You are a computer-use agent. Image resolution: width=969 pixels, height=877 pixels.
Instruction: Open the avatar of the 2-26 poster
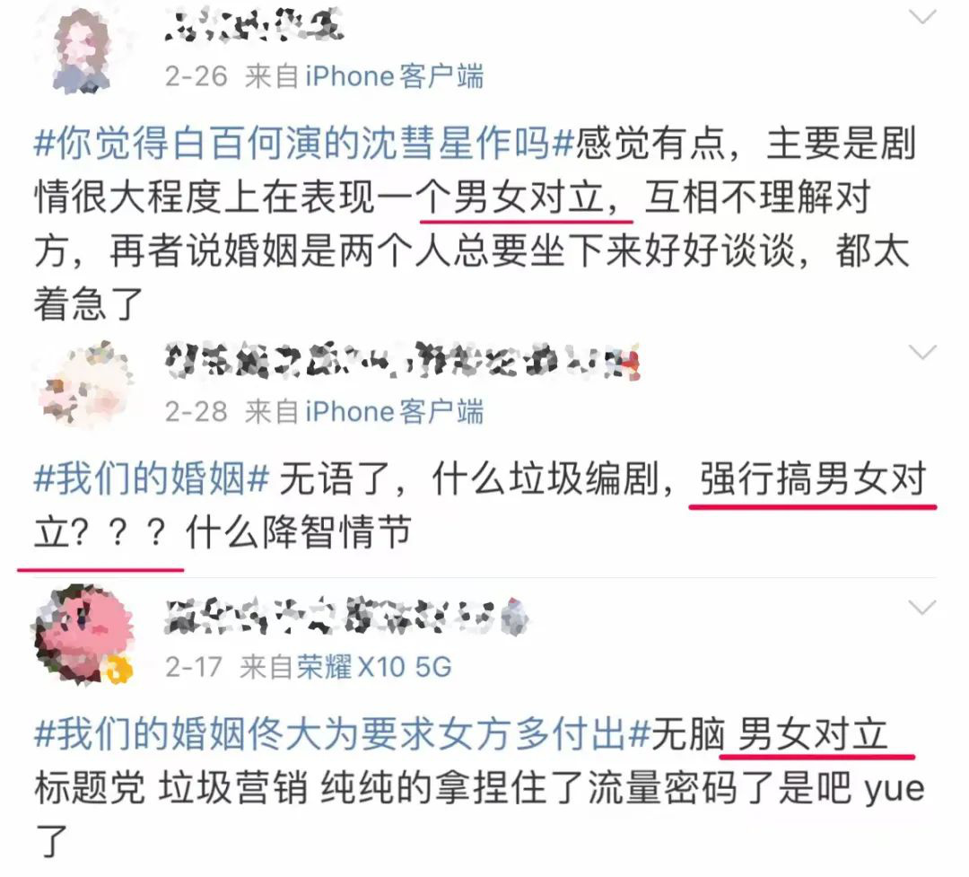(x=83, y=50)
